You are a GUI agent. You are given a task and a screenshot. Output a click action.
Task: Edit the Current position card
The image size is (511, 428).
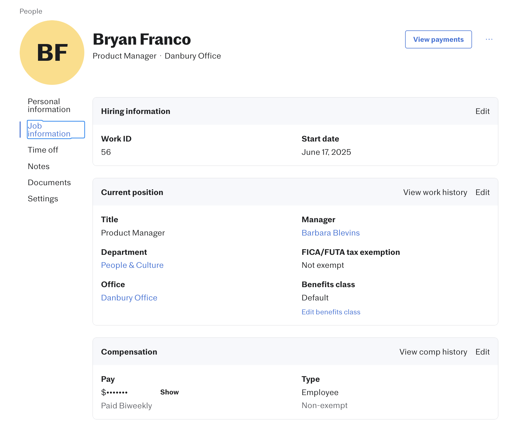(x=482, y=192)
